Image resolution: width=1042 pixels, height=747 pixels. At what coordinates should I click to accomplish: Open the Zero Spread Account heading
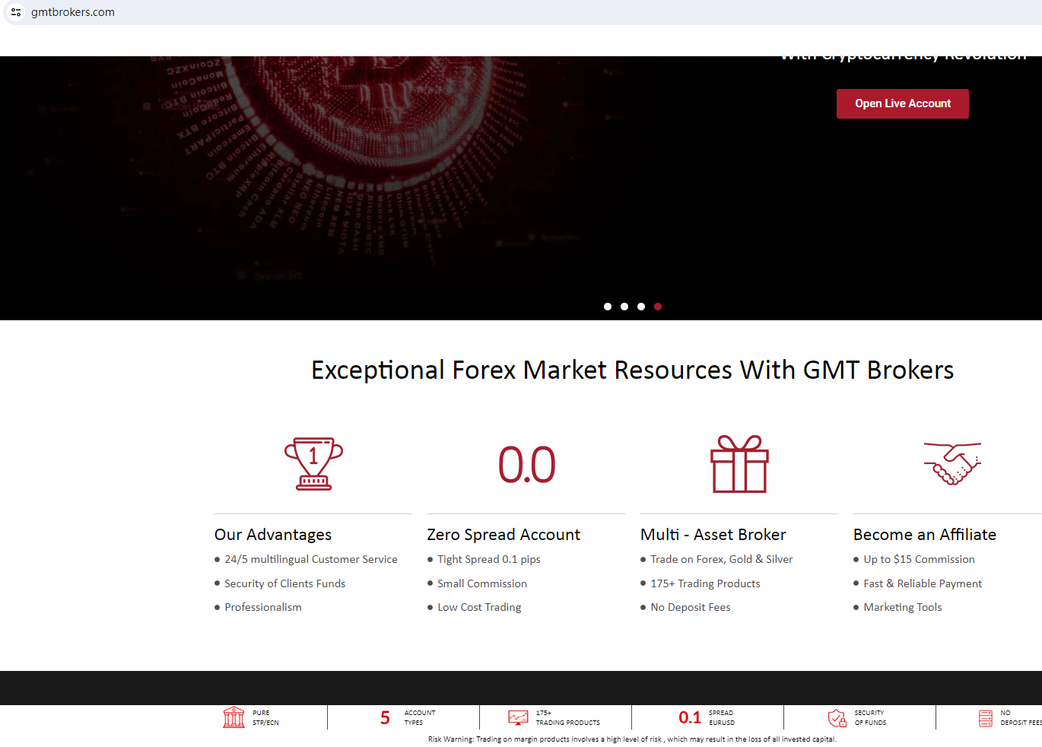coord(504,535)
